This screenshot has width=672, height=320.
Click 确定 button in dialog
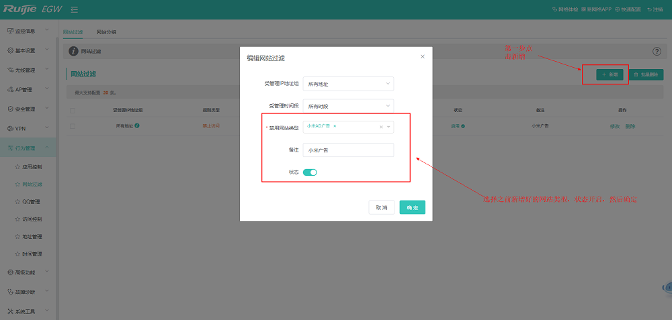click(x=413, y=207)
